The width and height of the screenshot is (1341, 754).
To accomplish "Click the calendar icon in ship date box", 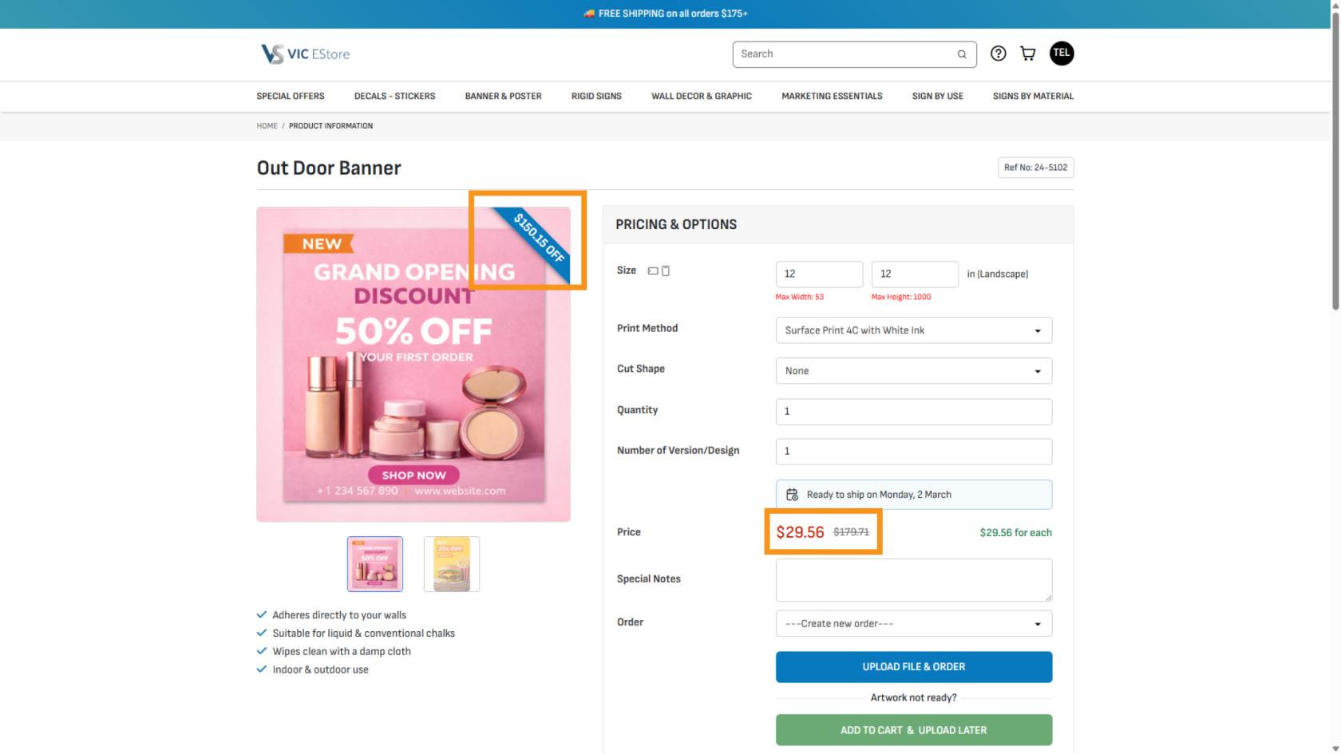I will [792, 495].
